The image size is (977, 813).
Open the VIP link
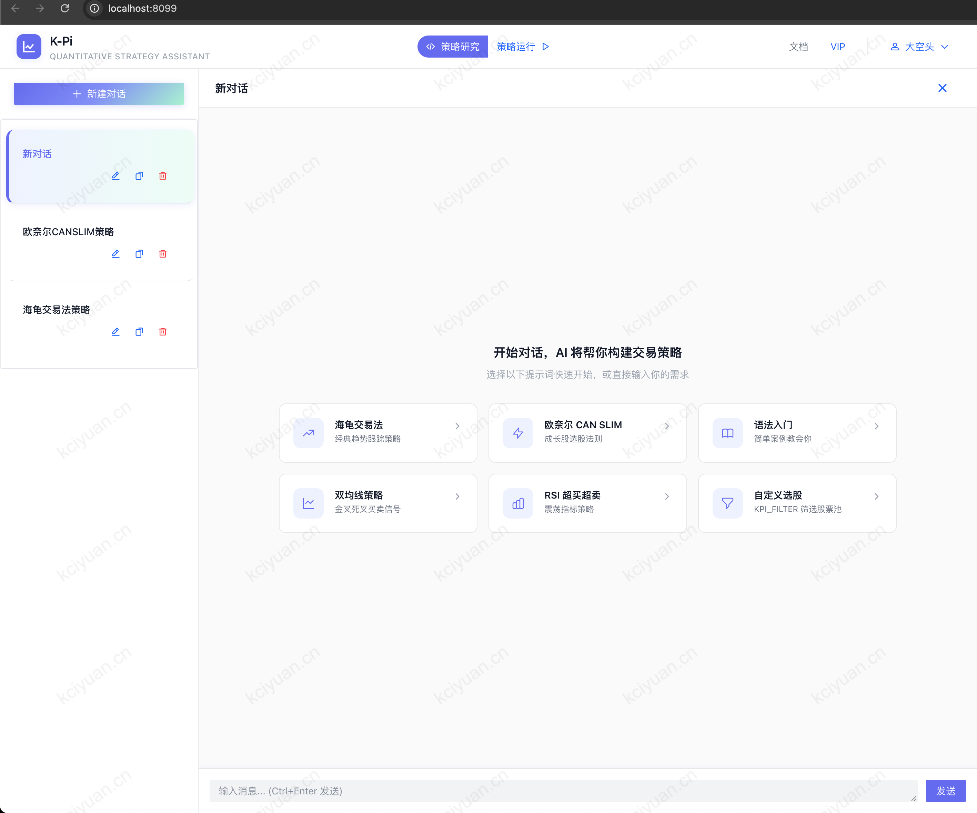(x=837, y=47)
